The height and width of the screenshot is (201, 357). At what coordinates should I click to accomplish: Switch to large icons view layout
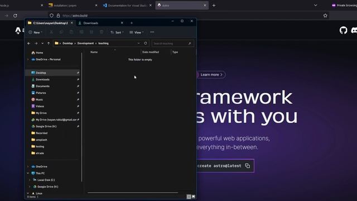click(194, 197)
